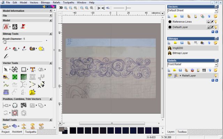Switch to the 3D view button

61,7
